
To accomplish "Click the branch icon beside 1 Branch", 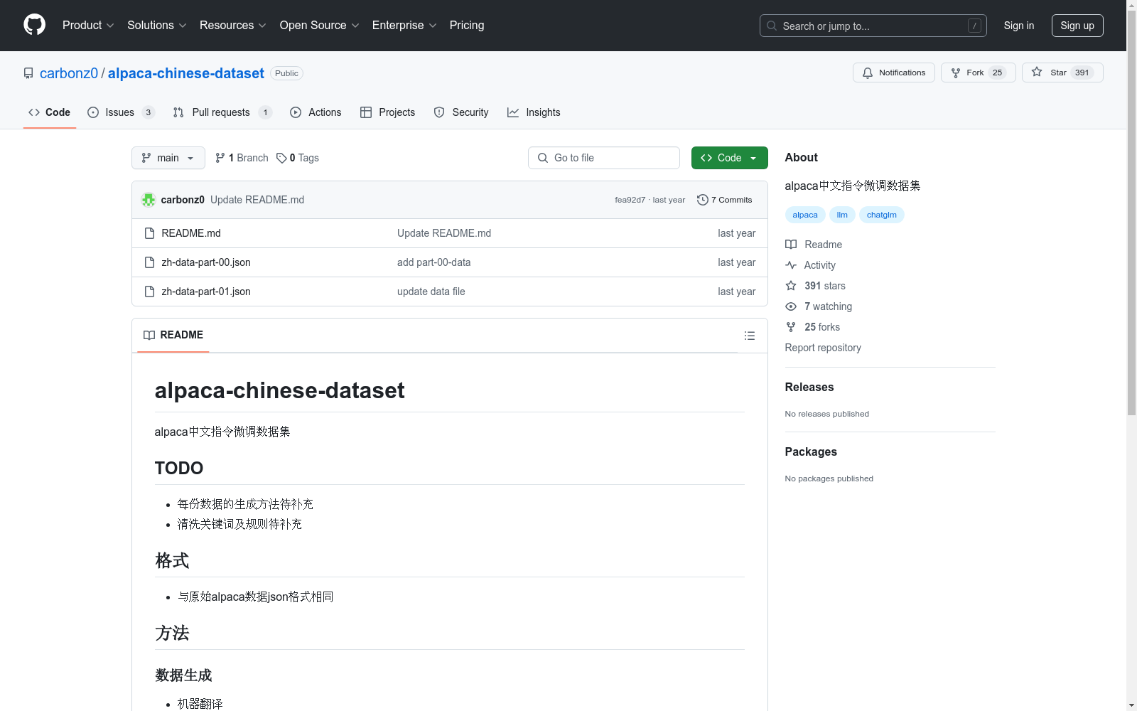I will (220, 158).
